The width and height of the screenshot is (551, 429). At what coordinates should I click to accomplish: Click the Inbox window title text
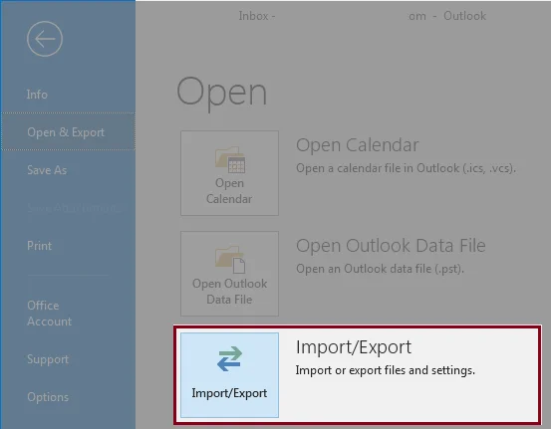pos(257,16)
